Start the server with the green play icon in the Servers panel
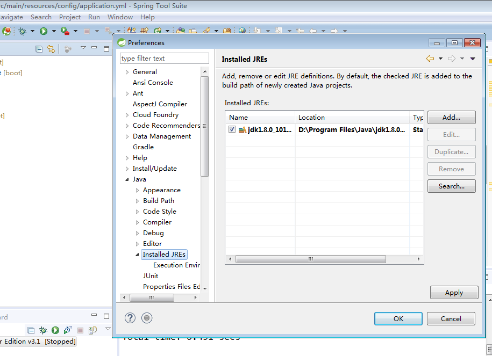This screenshot has width=492, height=356. pos(55,330)
